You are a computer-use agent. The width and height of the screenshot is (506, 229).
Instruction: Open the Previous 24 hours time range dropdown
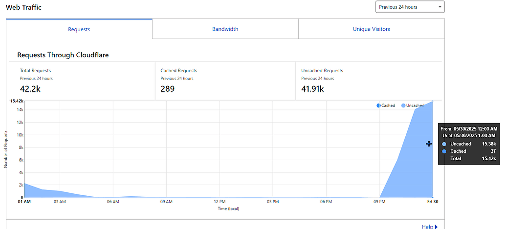[410, 7]
